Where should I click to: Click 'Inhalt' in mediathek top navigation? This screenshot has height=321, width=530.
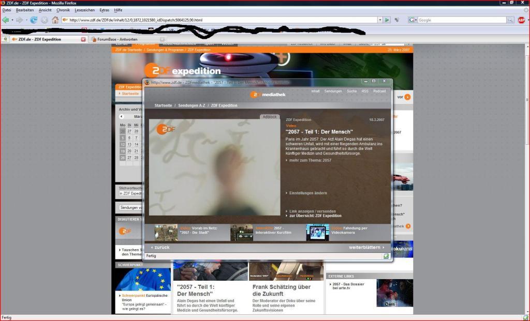click(x=315, y=91)
